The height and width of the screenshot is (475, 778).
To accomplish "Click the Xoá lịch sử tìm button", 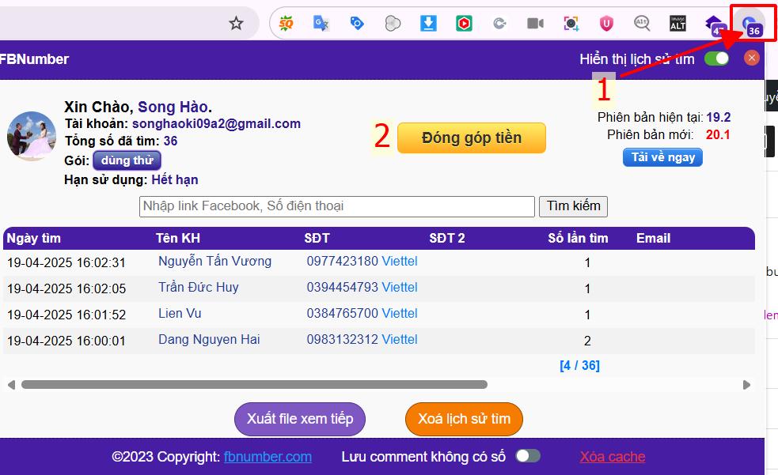I will (x=464, y=419).
